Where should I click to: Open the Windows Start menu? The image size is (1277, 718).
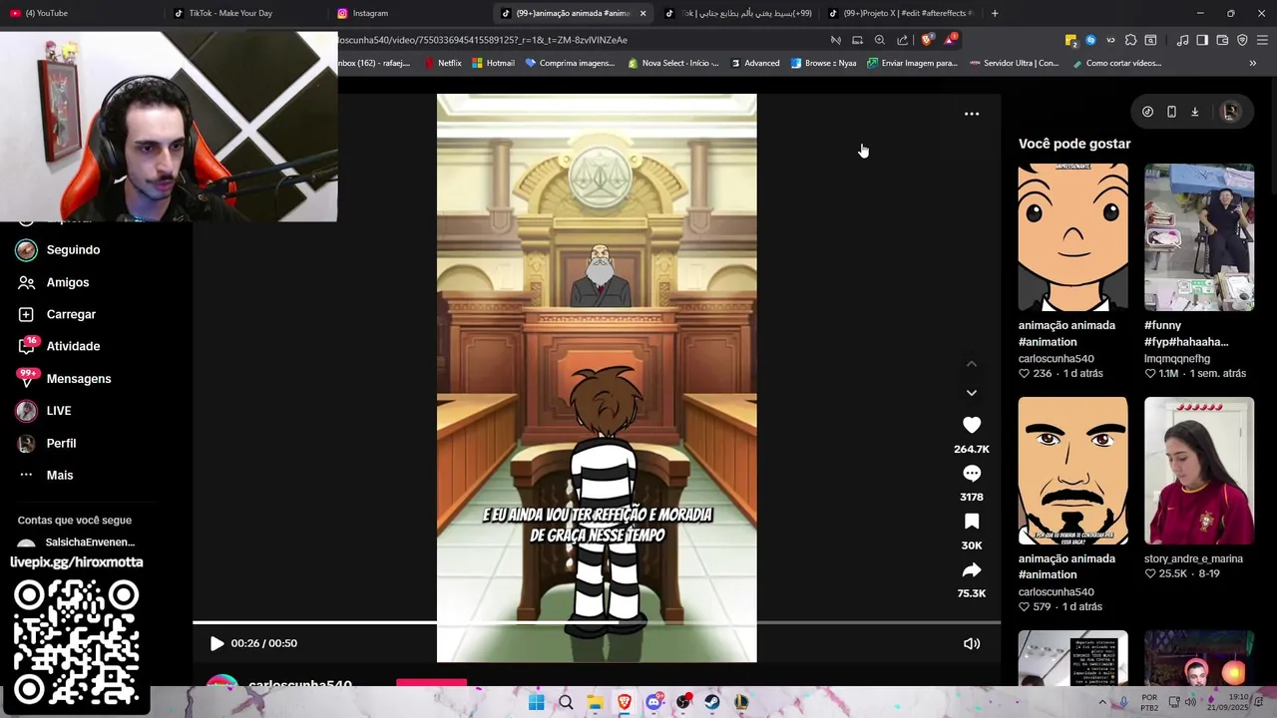pyautogui.click(x=536, y=702)
